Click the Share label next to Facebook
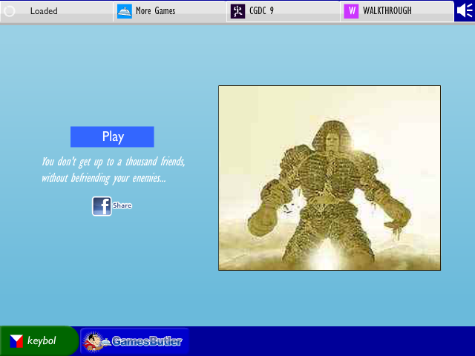This screenshot has width=475, height=356. 122,205
